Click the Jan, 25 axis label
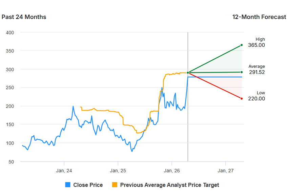This screenshot has width=287, height=194. (118, 171)
